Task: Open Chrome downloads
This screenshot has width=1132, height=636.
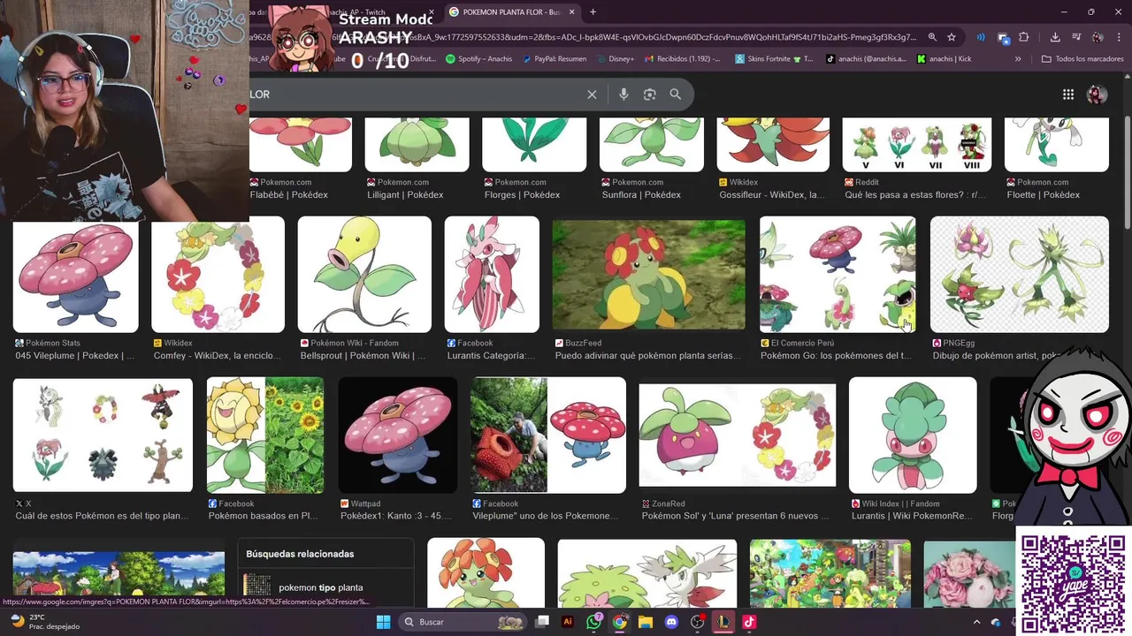Action: tap(1055, 37)
